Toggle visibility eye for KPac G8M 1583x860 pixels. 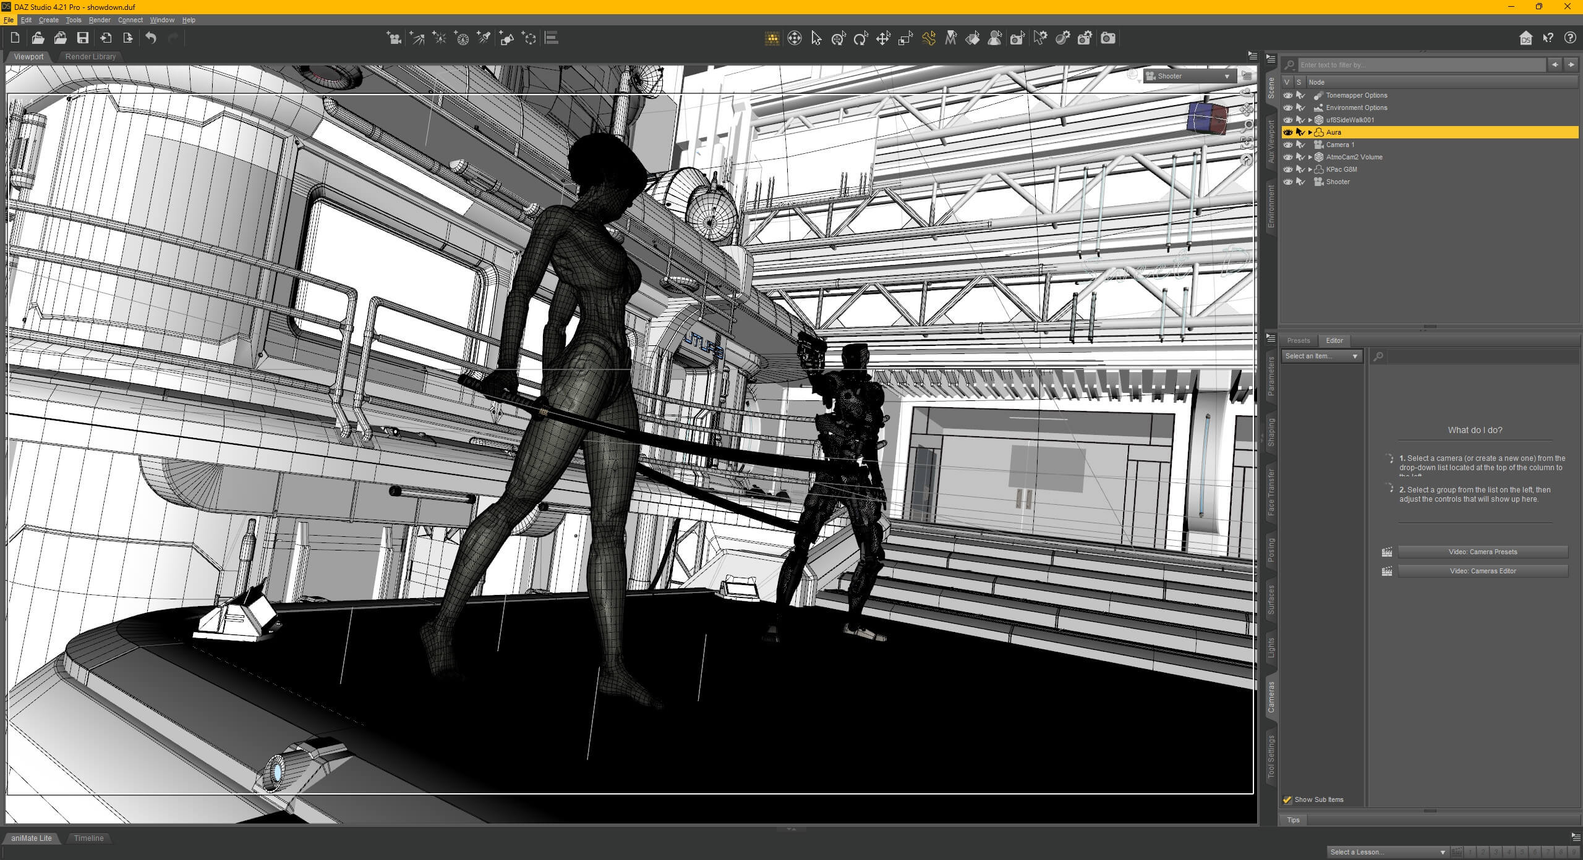tap(1288, 169)
